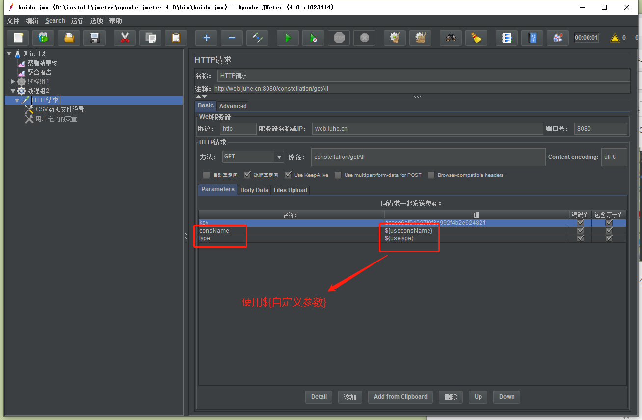Screen dimensions: 642x420
Task: Open the 文件 menu
Action: (x=13, y=21)
